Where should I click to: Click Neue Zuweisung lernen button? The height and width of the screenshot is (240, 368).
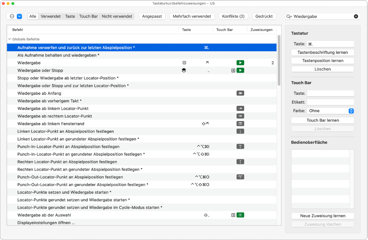322,216
